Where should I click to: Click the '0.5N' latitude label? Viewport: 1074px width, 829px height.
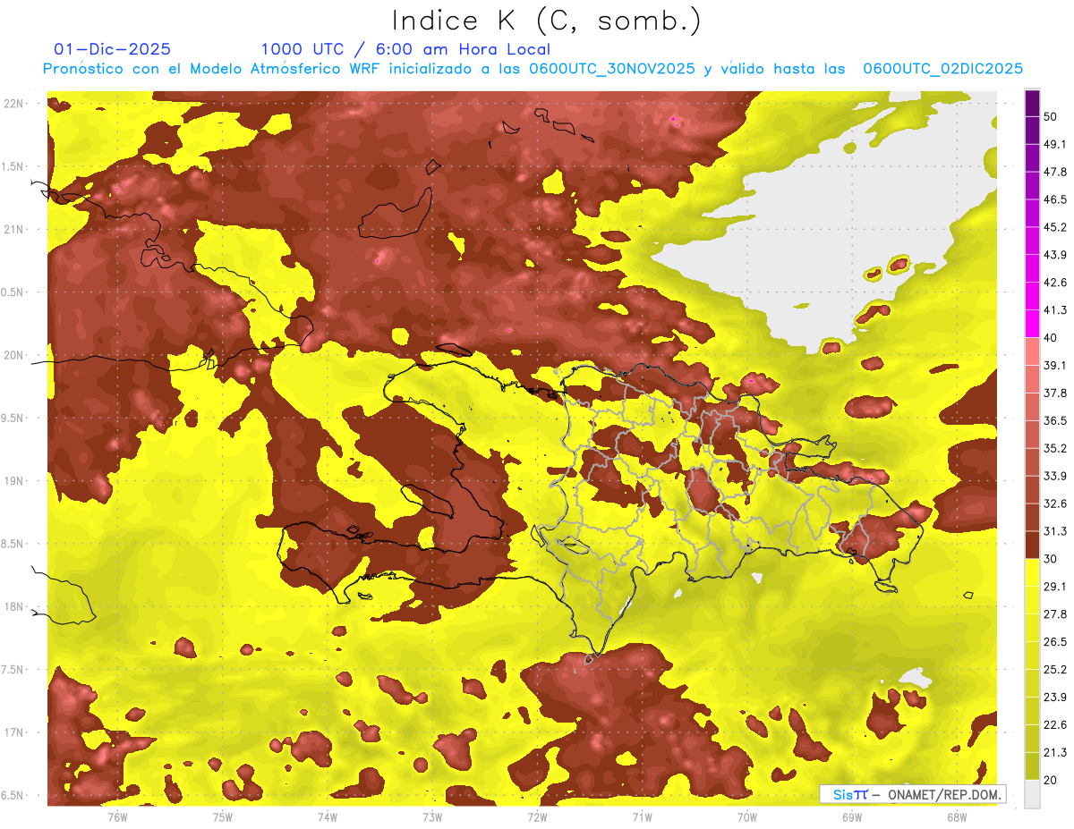pos(13,292)
